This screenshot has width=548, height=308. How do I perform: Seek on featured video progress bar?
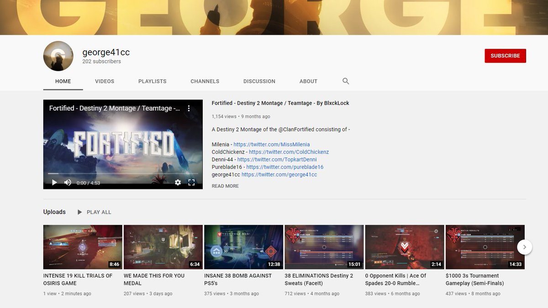coord(123,173)
